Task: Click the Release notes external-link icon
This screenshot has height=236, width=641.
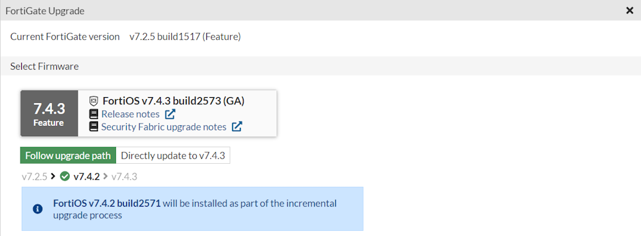Action: pos(170,114)
